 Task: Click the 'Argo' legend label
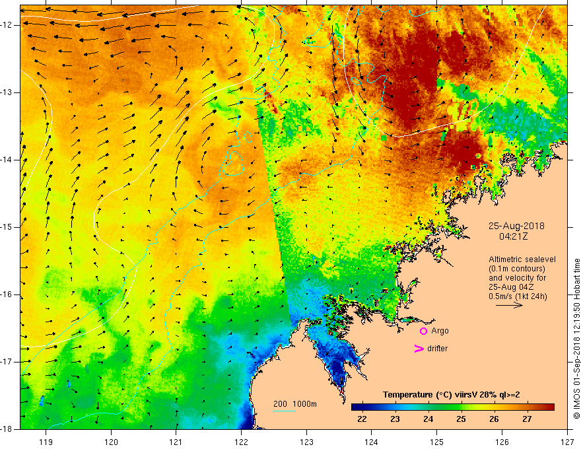pyautogui.click(x=440, y=331)
